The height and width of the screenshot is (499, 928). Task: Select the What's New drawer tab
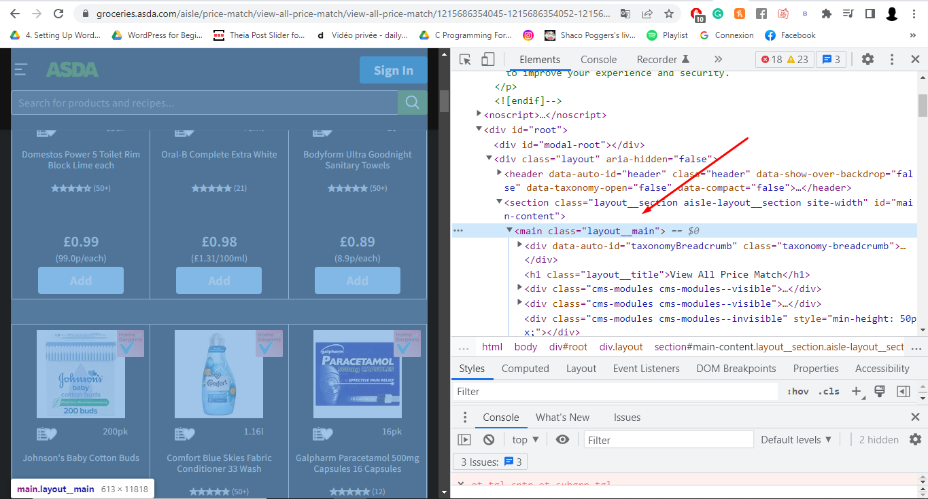pyautogui.click(x=562, y=418)
